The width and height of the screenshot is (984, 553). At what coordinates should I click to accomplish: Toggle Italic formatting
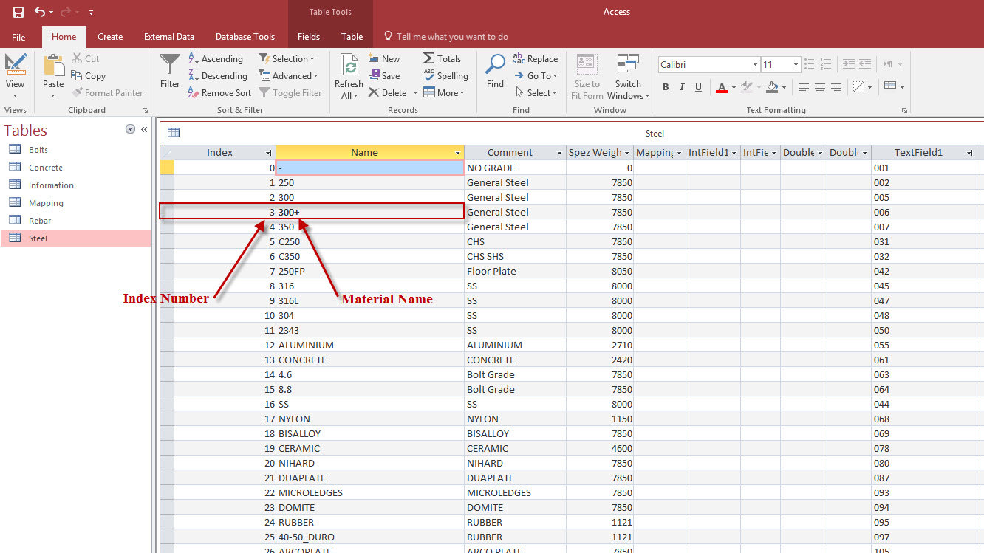683,87
